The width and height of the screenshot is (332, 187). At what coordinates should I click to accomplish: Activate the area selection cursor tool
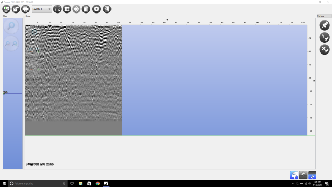58,9
